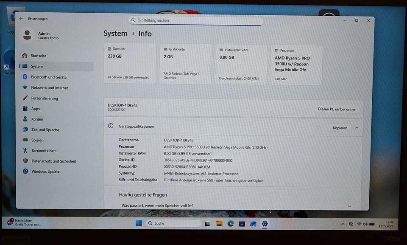Select System in the sidebar
This screenshot has width=407, height=245.
pos(56,66)
